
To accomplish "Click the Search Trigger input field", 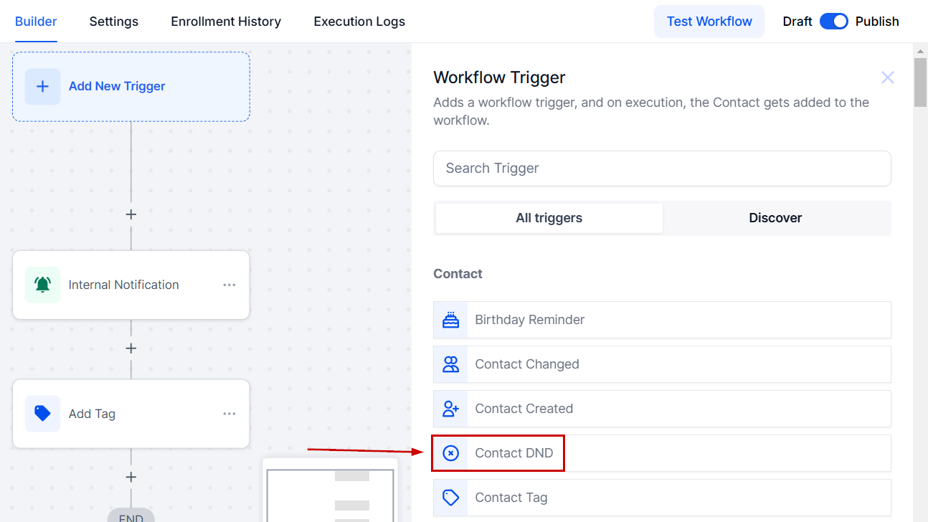I will click(662, 169).
